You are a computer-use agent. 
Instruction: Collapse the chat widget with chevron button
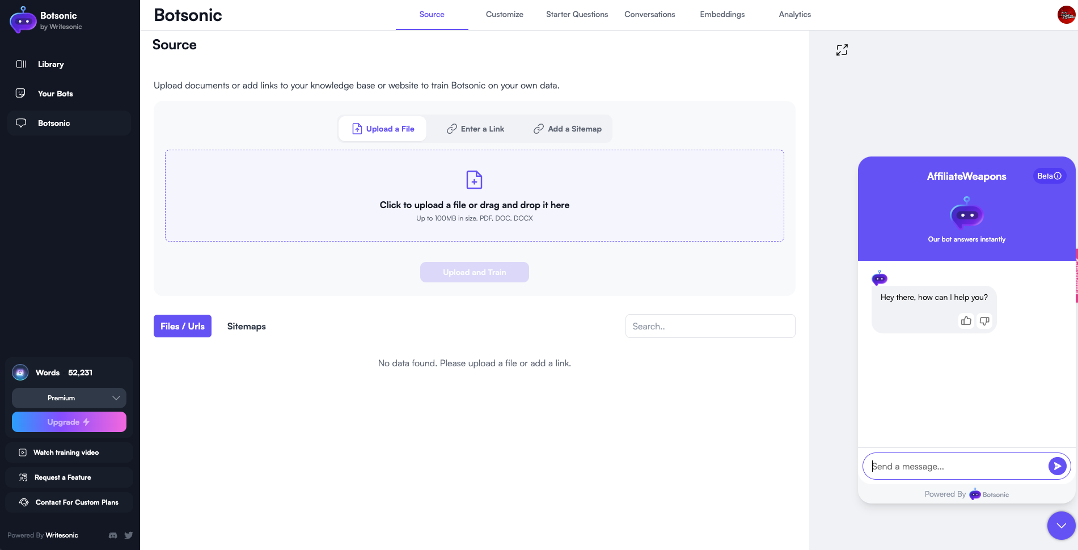tap(1061, 526)
